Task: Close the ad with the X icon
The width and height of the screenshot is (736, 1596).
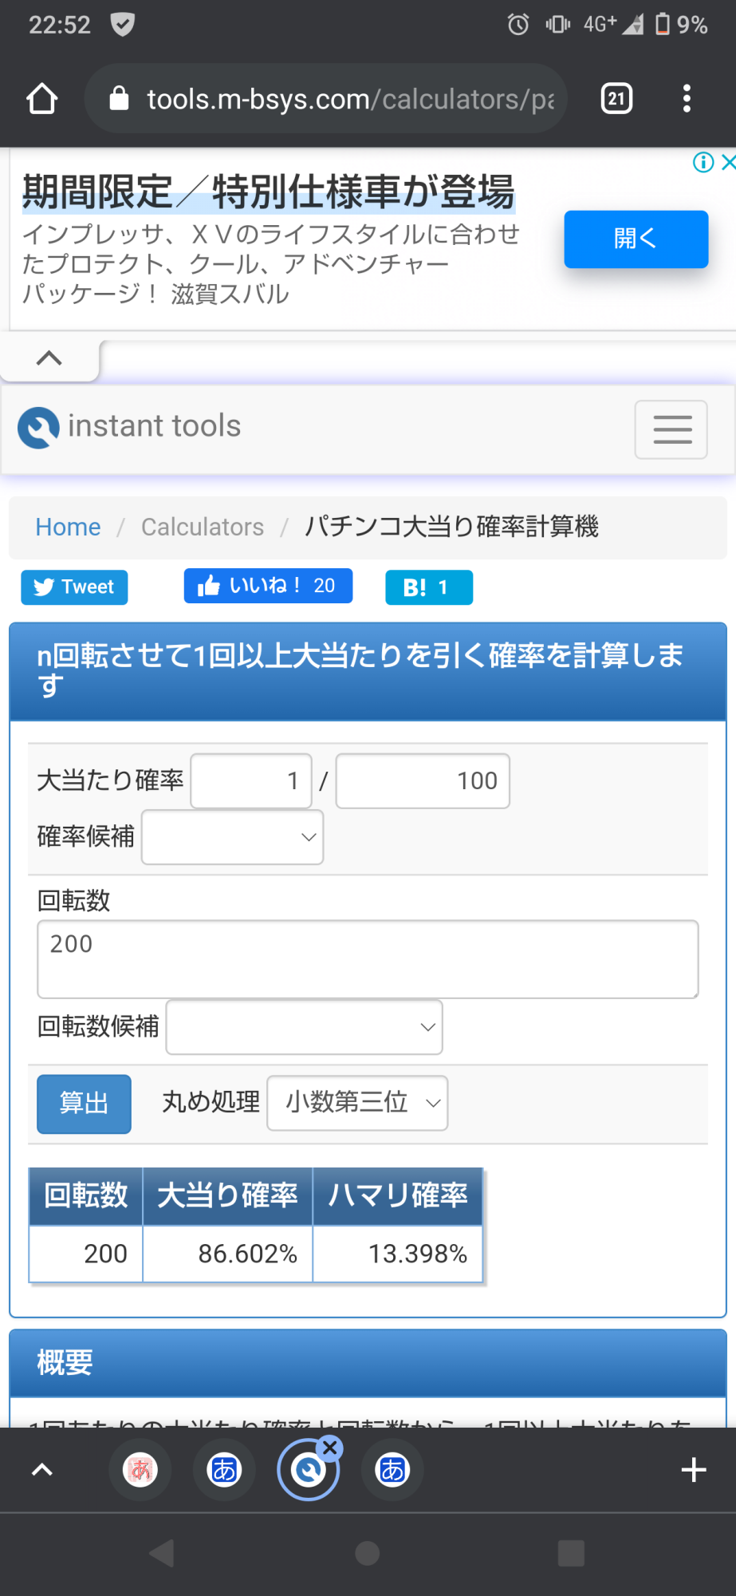Action: [x=727, y=163]
